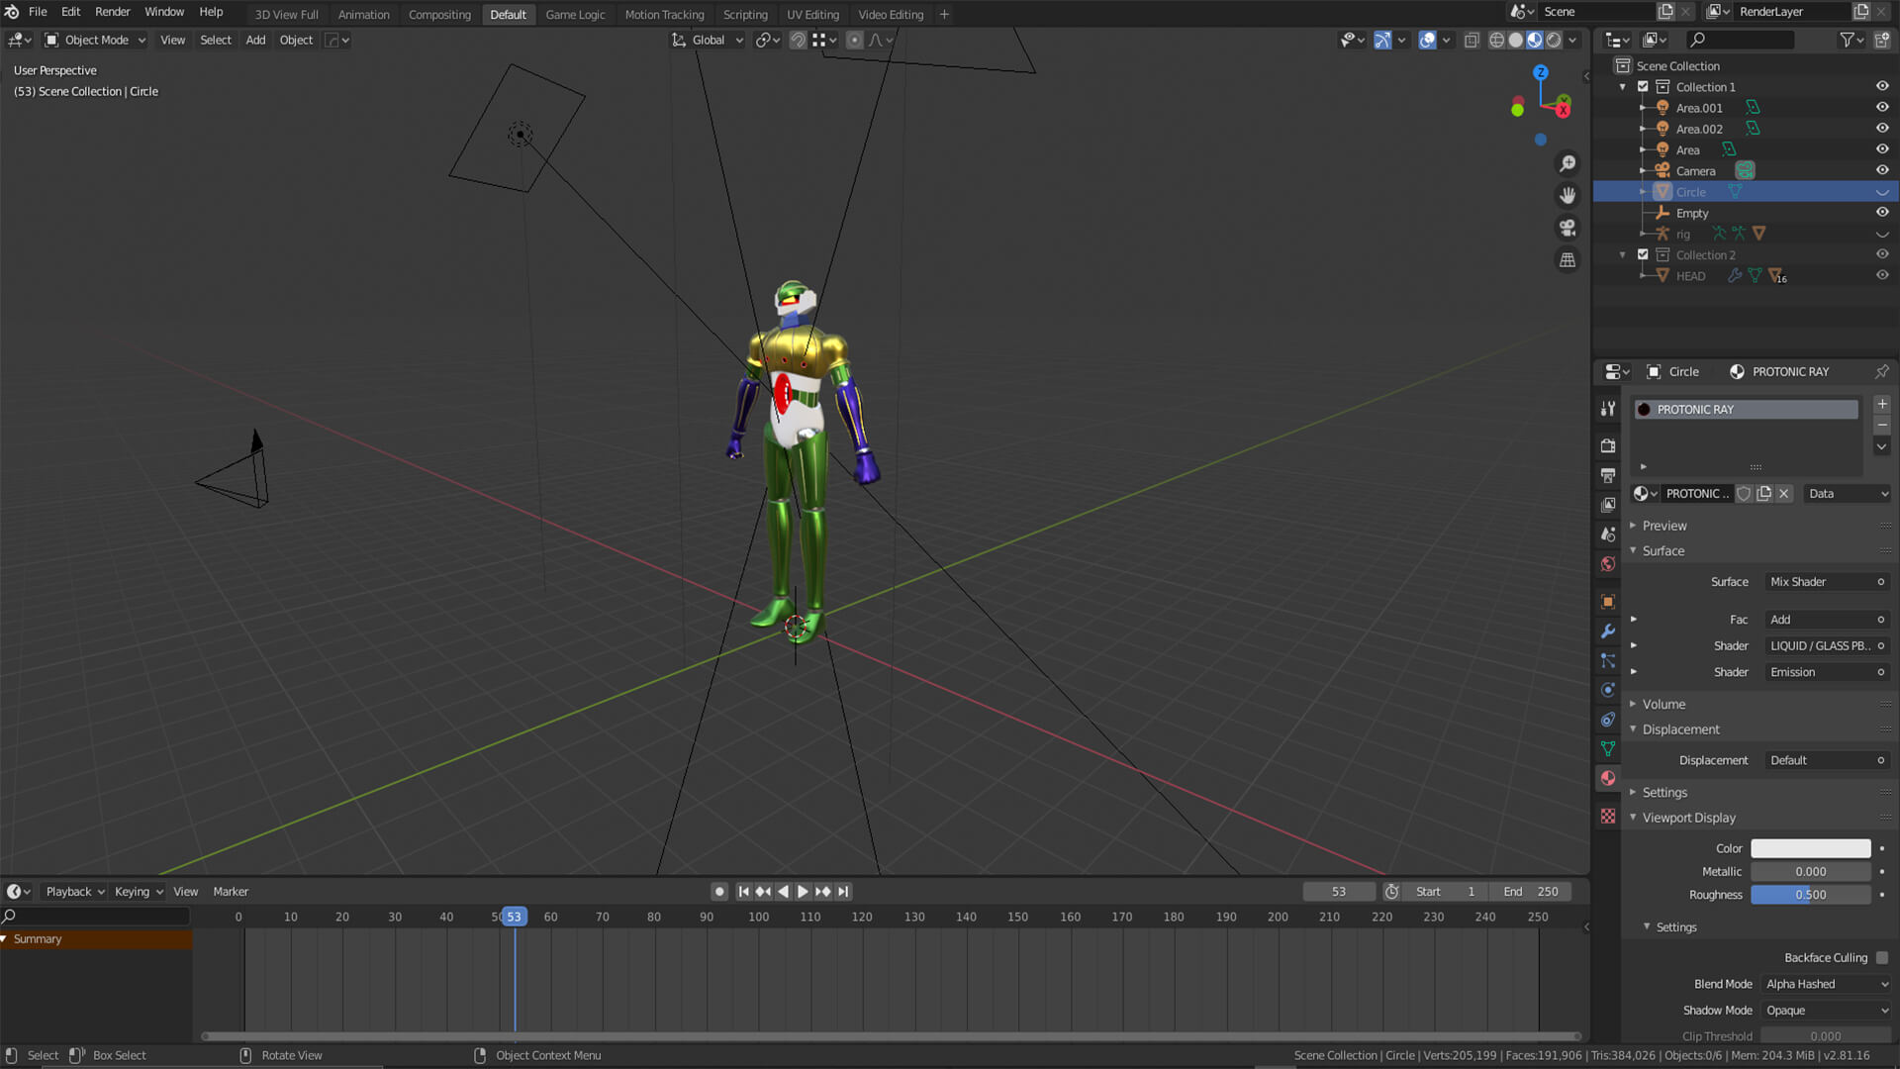This screenshot has width=1900, height=1069.
Task: Open the Physics properties tab icon
Action: pyautogui.click(x=1608, y=690)
